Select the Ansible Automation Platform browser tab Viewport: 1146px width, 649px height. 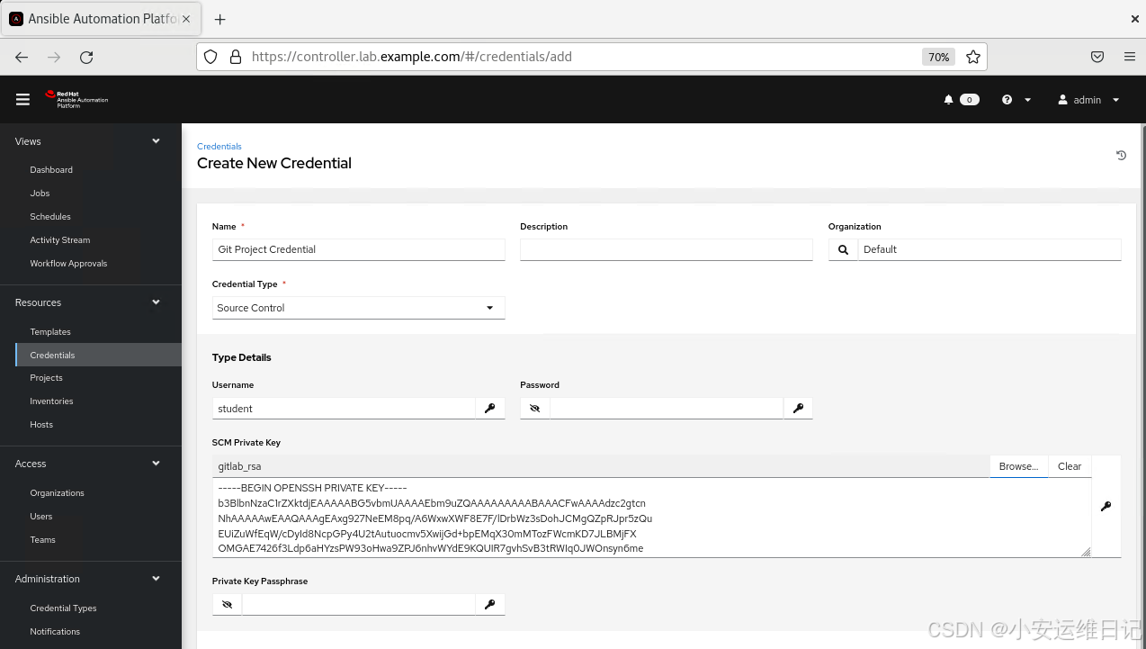(101, 19)
